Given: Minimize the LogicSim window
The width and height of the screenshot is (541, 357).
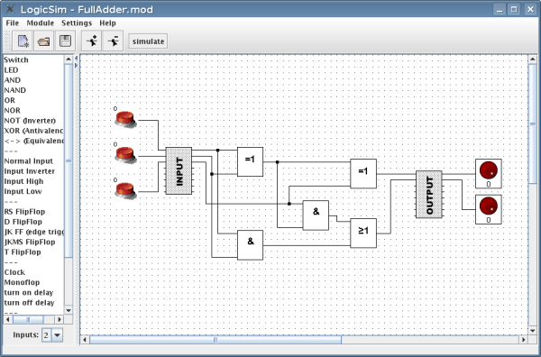Looking at the screenshot, I should (x=500, y=9).
